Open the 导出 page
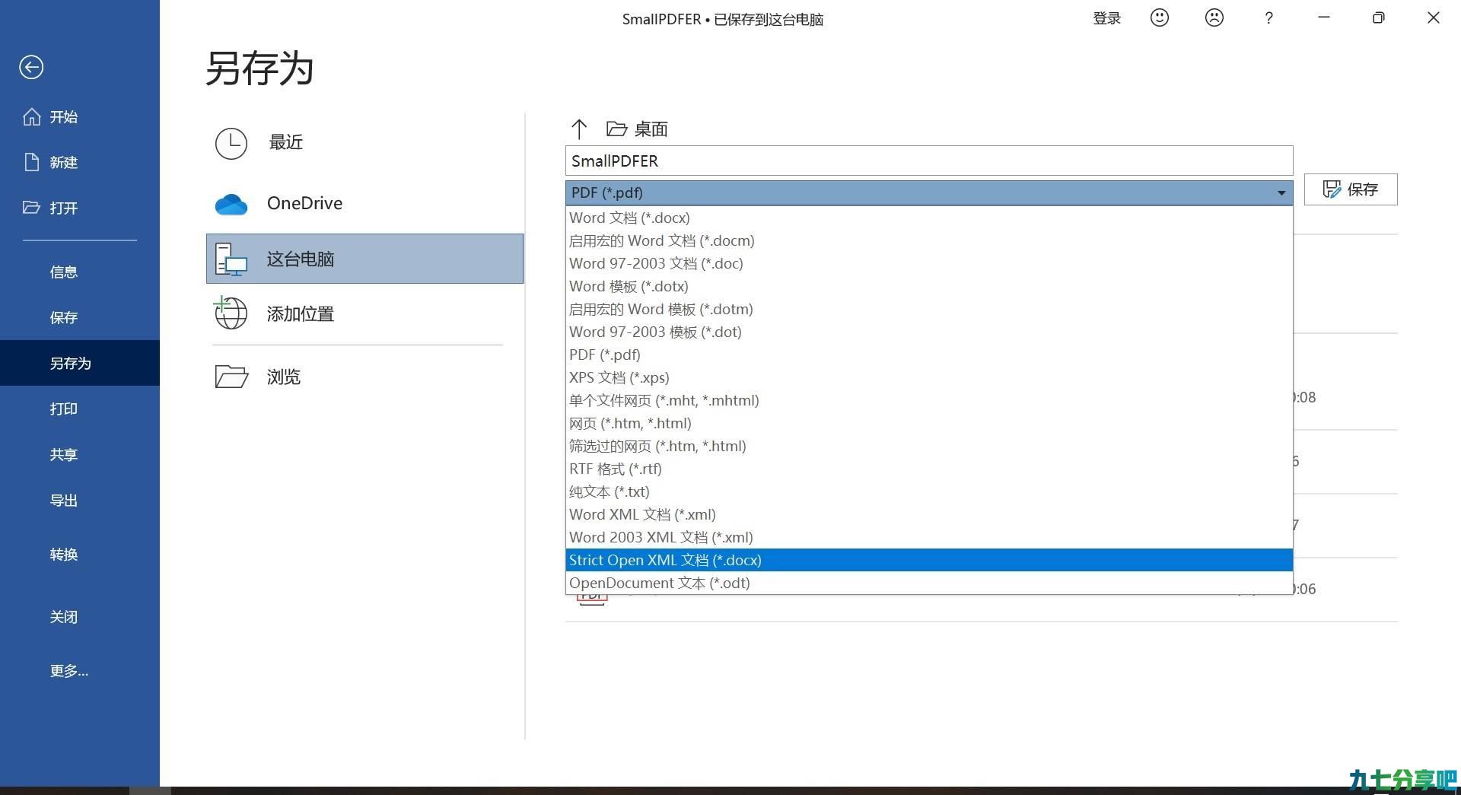 (x=64, y=500)
